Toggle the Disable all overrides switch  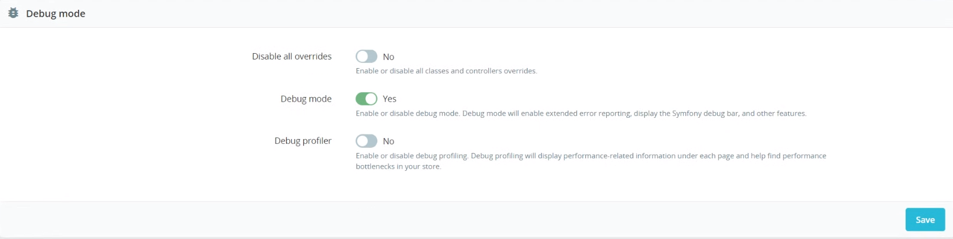pos(366,56)
